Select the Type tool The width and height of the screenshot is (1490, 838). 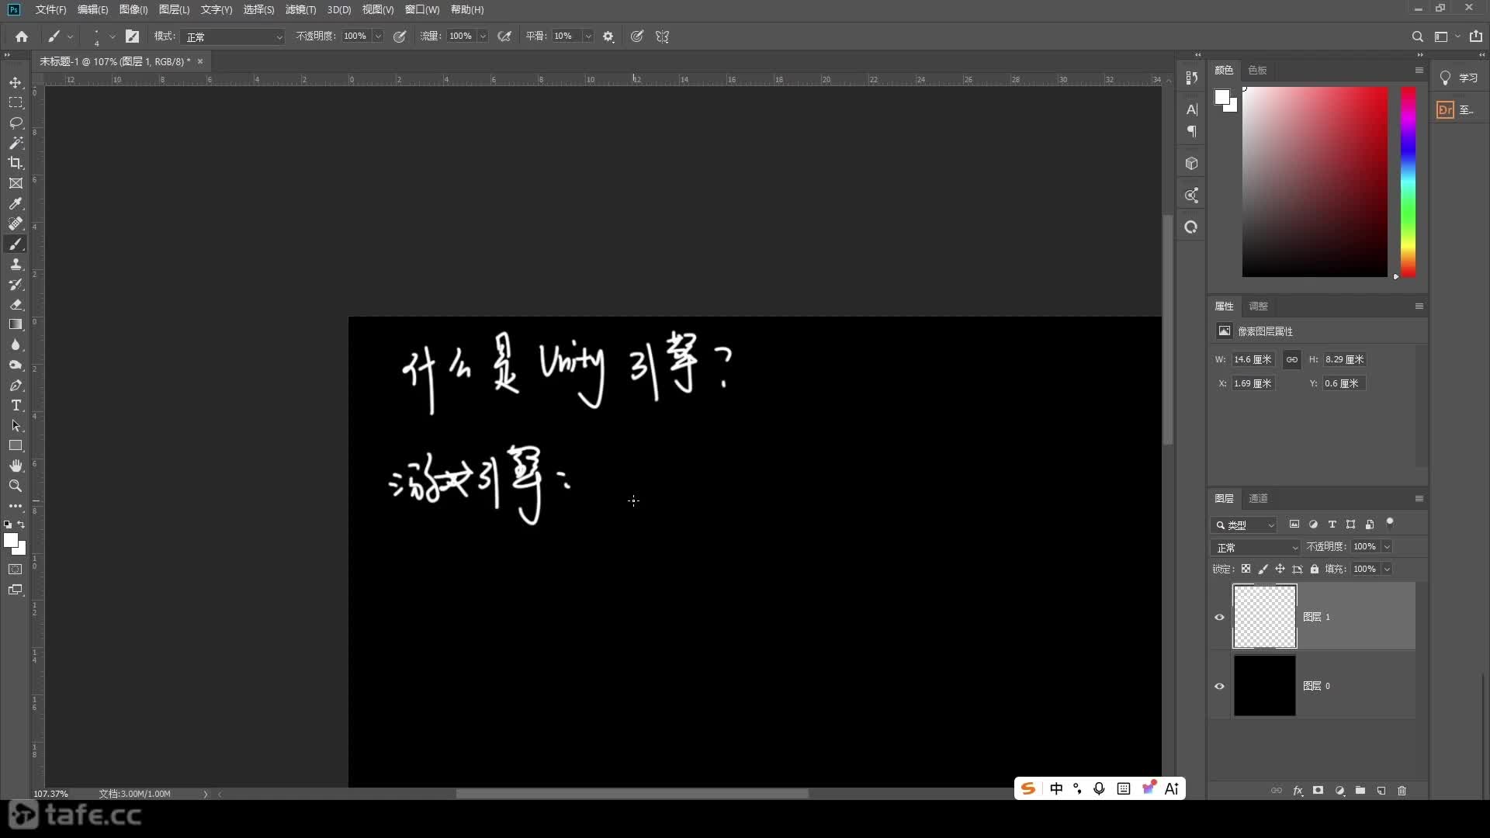point(16,405)
